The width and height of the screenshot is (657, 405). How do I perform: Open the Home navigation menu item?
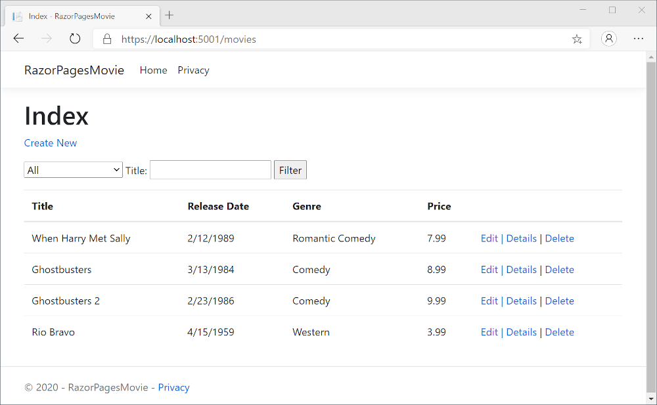153,70
